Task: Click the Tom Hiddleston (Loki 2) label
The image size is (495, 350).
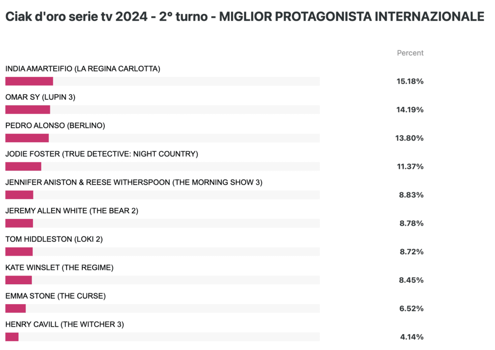Action: click(x=54, y=239)
